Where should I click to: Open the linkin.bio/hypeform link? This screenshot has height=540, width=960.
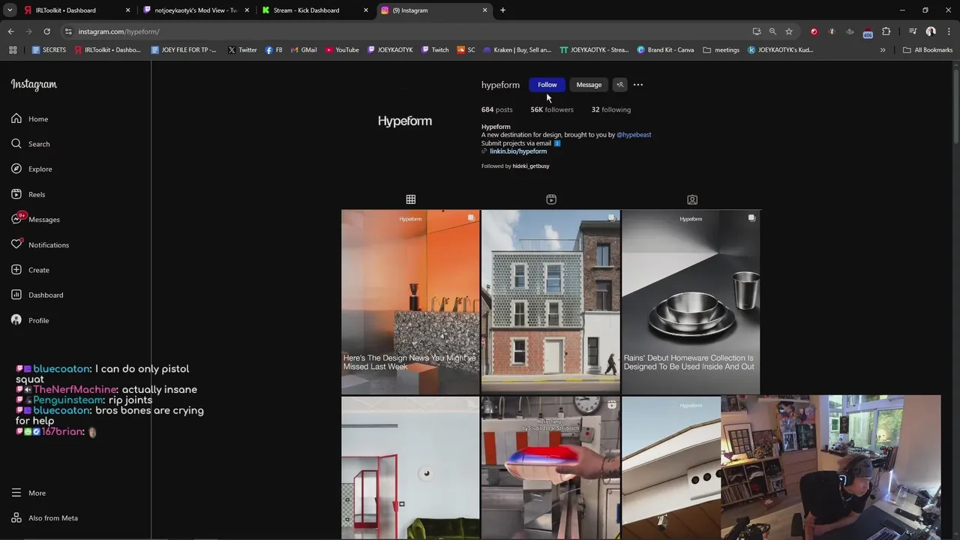(518, 151)
